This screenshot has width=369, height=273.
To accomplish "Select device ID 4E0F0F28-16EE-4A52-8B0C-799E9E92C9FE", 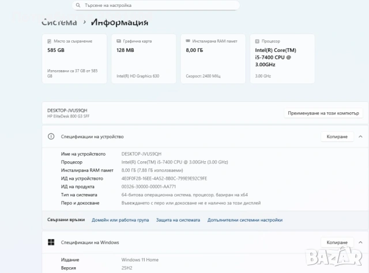I will [164, 179].
